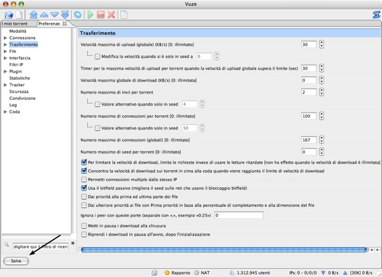Close the Preferenze tab with its X icon
Viewport: 382px width, 277px height.
64,24
